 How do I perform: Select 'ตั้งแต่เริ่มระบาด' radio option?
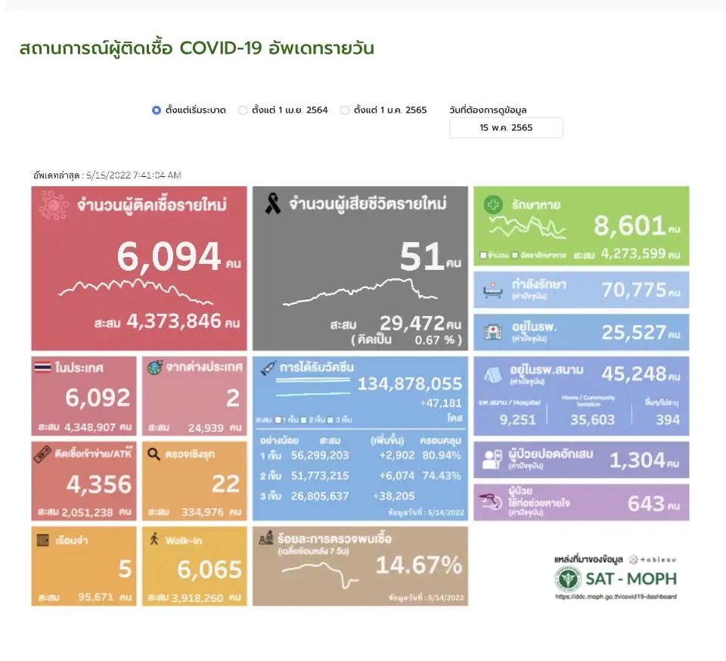point(157,110)
